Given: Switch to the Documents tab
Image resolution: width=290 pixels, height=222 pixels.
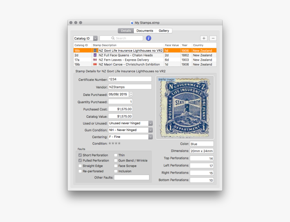Looking at the screenshot, I should [145, 31].
